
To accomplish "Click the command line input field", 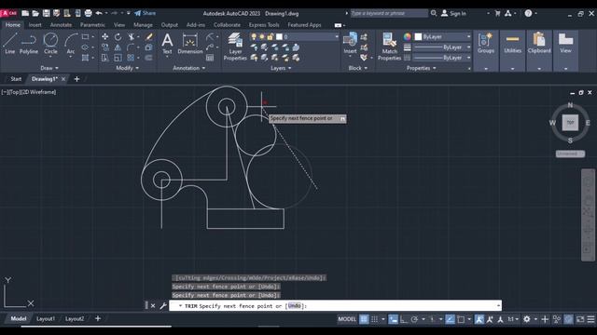I will [335, 306].
